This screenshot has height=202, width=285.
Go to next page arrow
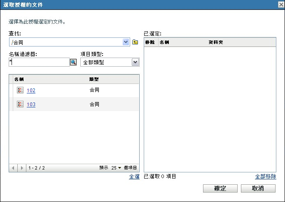tap(22, 168)
